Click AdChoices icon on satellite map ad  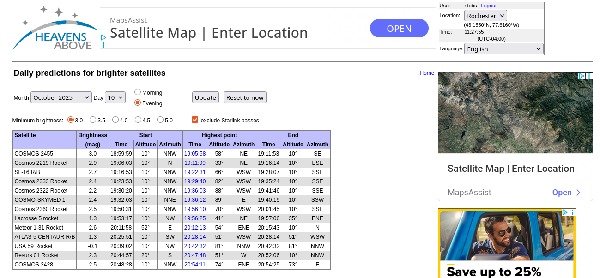[582, 76]
